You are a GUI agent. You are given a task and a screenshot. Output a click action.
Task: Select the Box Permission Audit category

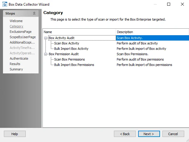pyautogui.click(x=64, y=54)
